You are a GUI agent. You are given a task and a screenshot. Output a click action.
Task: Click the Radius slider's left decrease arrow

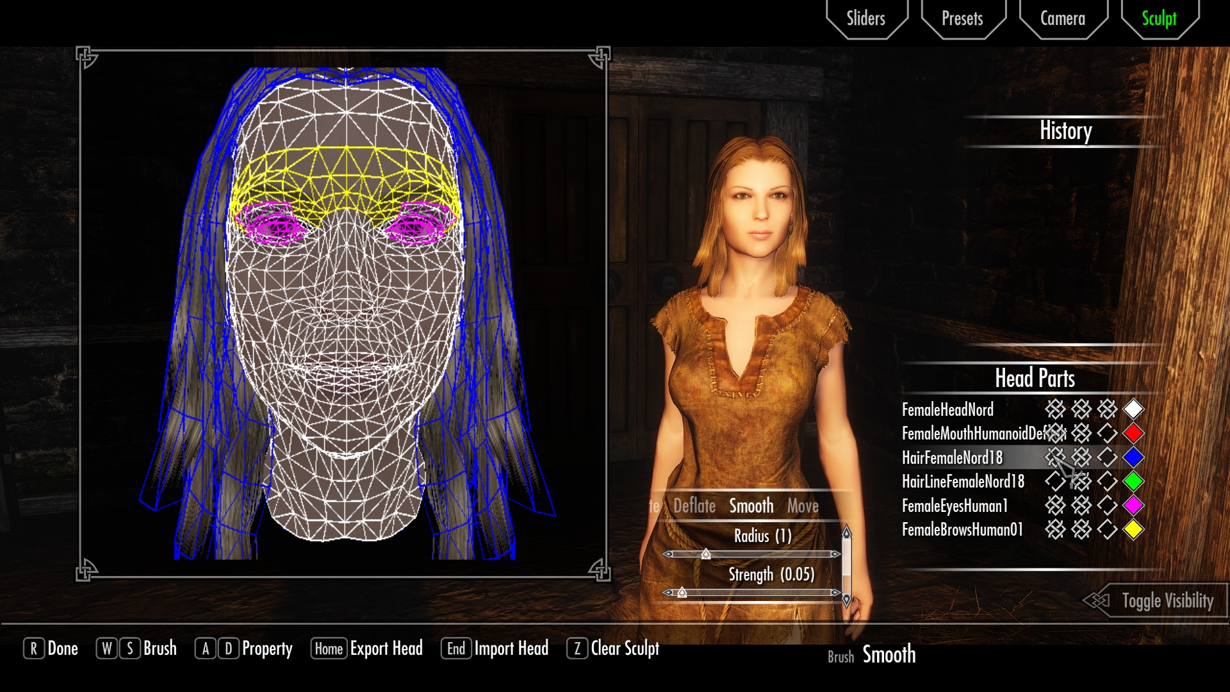(x=668, y=554)
